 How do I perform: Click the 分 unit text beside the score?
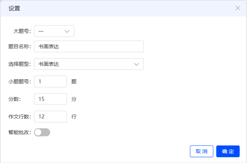tap(74, 99)
